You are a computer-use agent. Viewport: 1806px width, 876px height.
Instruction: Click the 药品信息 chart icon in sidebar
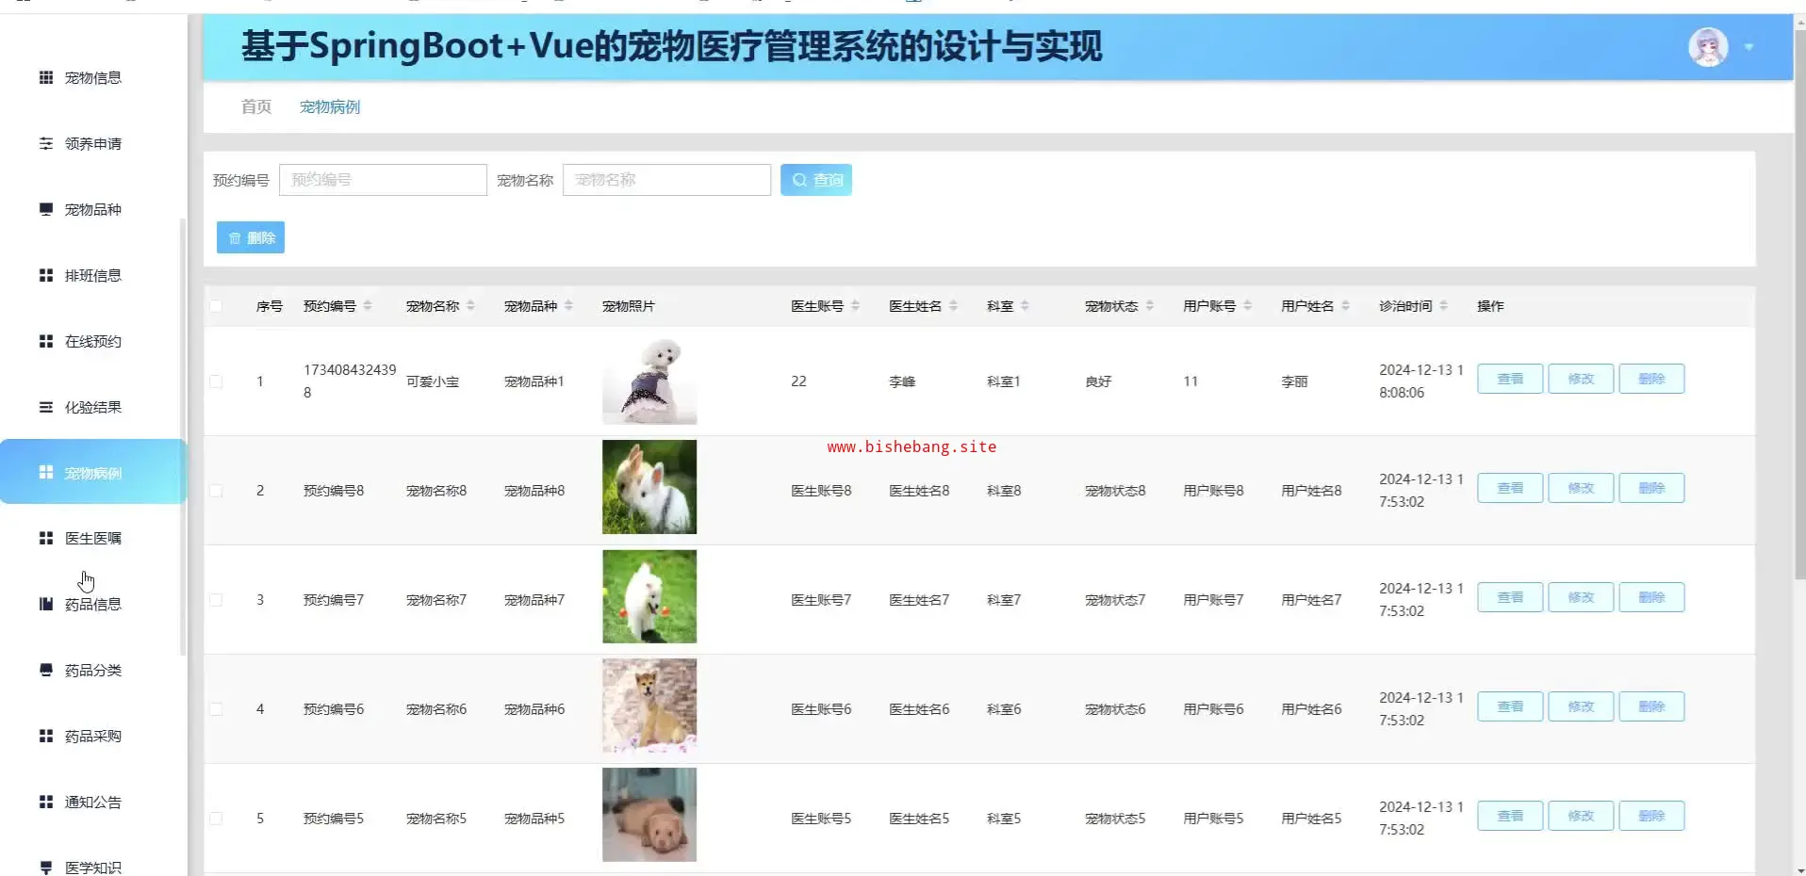click(45, 604)
